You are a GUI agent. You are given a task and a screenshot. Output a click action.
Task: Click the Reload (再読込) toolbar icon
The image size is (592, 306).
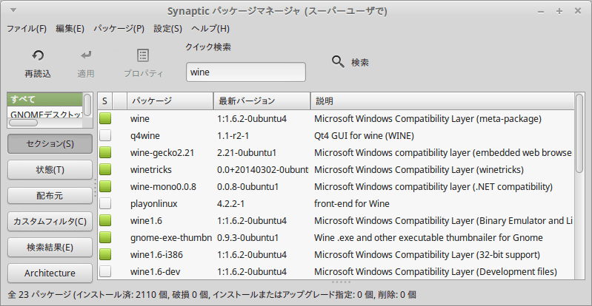click(x=38, y=55)
